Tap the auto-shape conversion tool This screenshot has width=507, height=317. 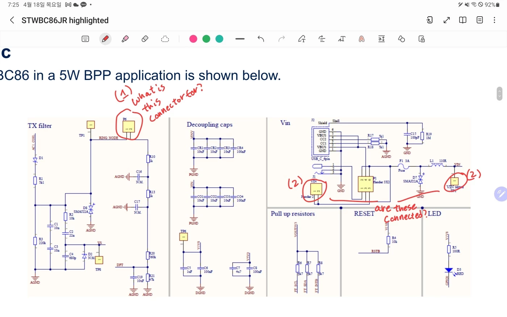coord(302,39)
